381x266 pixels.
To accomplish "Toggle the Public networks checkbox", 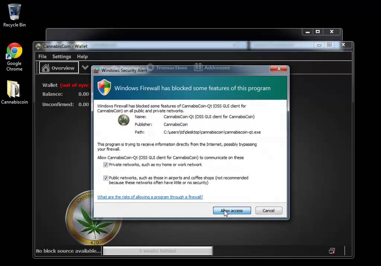I will [106, 178].
